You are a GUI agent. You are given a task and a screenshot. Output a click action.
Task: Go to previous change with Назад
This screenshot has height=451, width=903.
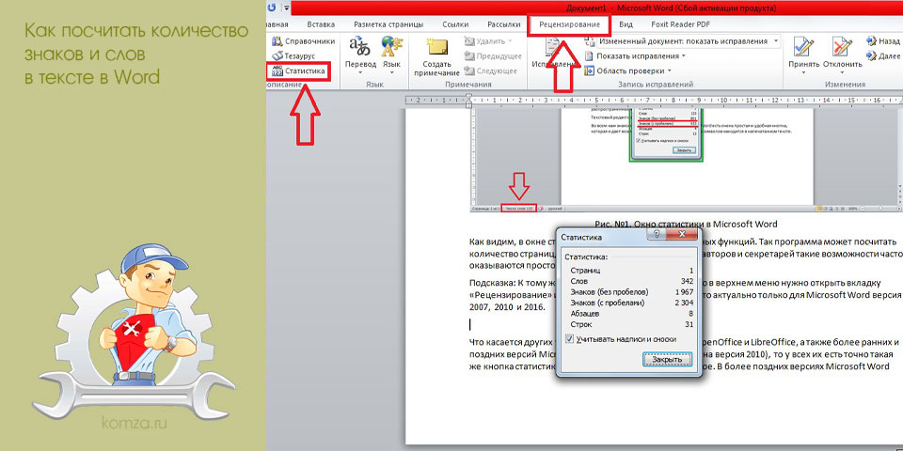(883, 41)
